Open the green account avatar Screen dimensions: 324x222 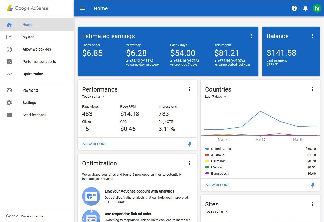[317, 8]
